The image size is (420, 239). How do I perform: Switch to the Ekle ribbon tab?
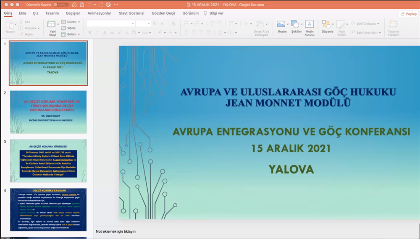click(23, 13)
